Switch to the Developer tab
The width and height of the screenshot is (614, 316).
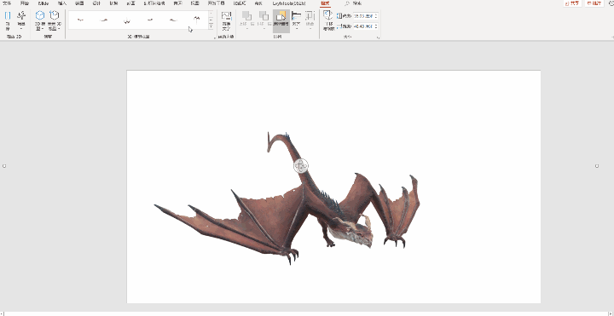point(216,3)
